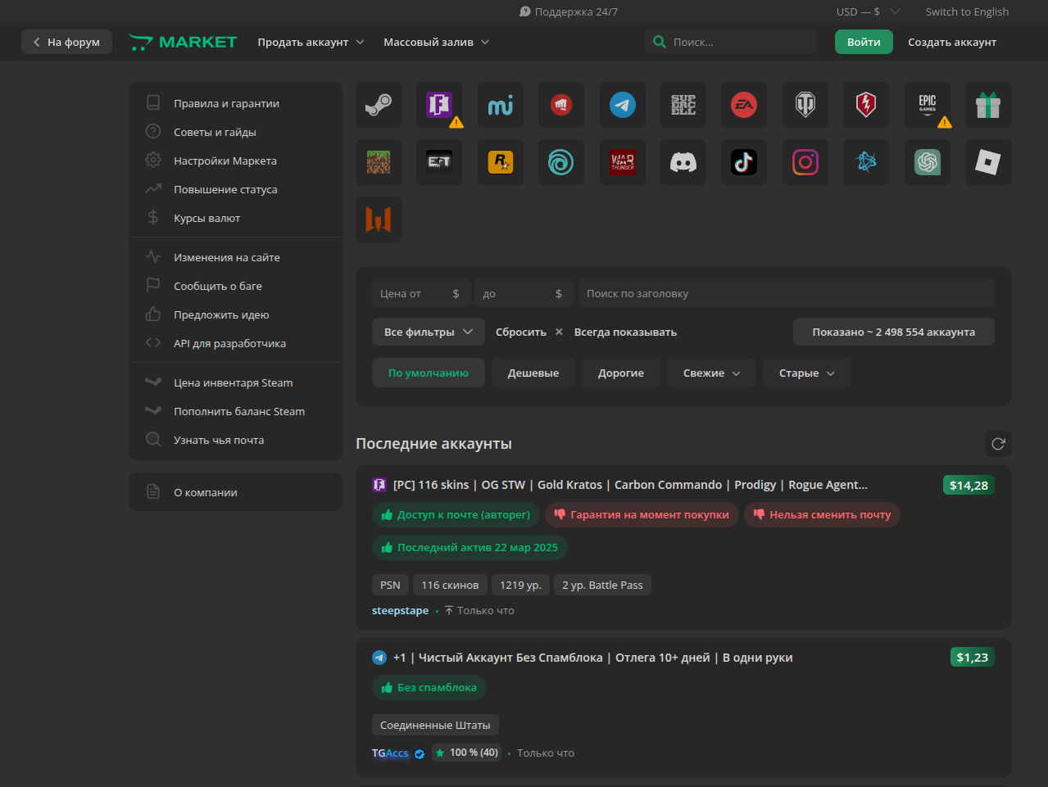The height and width of the screenshot is (787, 1048).
Task: Focus the Поиск по заголовку field
Action: click(x=787, y=293)
